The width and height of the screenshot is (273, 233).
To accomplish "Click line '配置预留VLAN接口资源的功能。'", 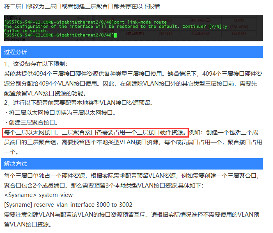I will coord(45,93).
